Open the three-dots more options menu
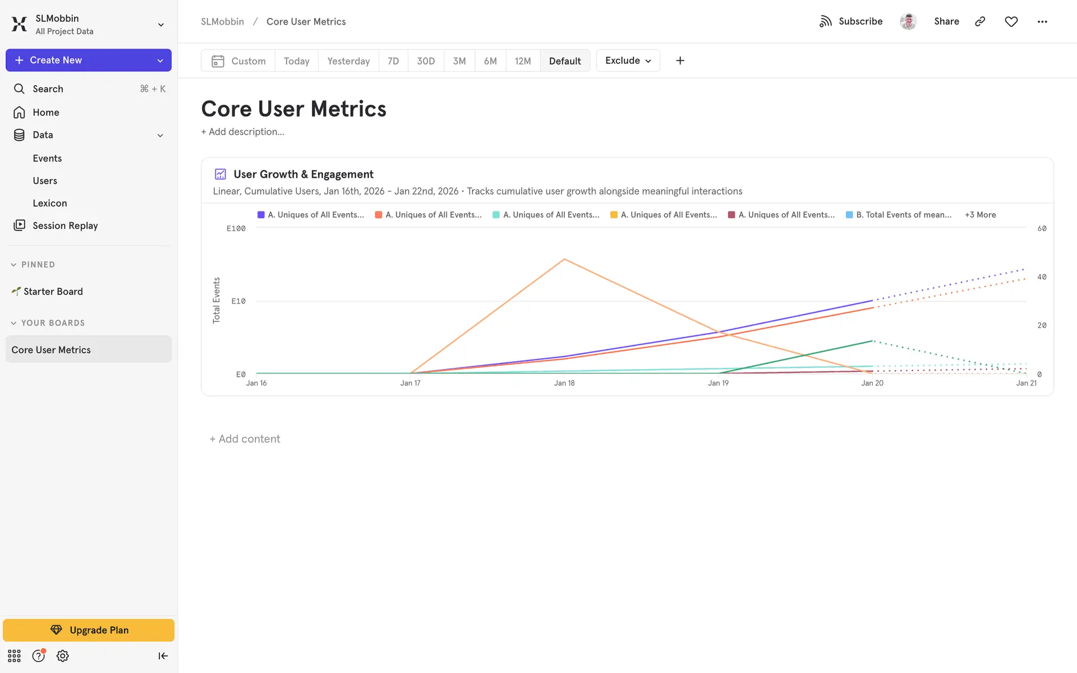The width and height of the screenshot is (1077, 673). click(x=1042, y=21)
